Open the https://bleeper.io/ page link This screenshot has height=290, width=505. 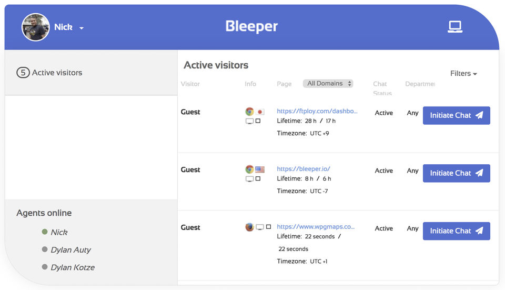(304, 169)
